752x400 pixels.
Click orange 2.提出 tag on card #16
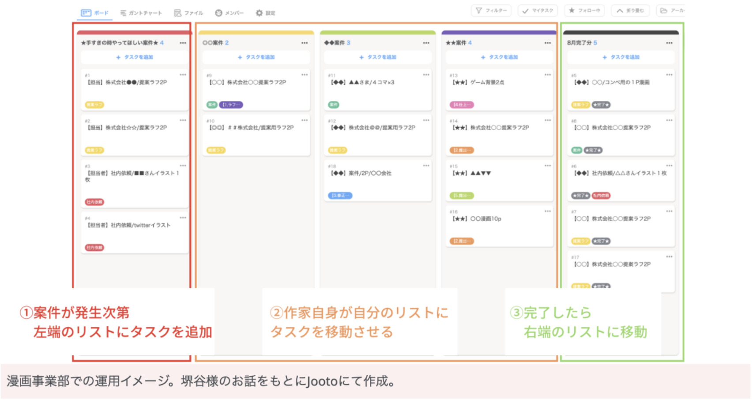coord(462,241)
